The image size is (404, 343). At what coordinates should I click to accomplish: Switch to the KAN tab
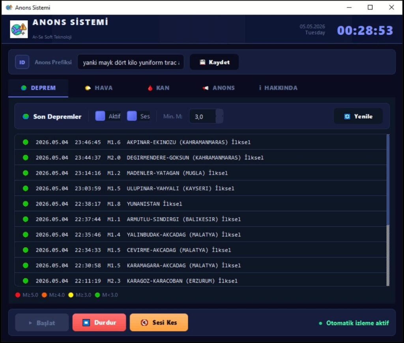click(x=159, y=88)
